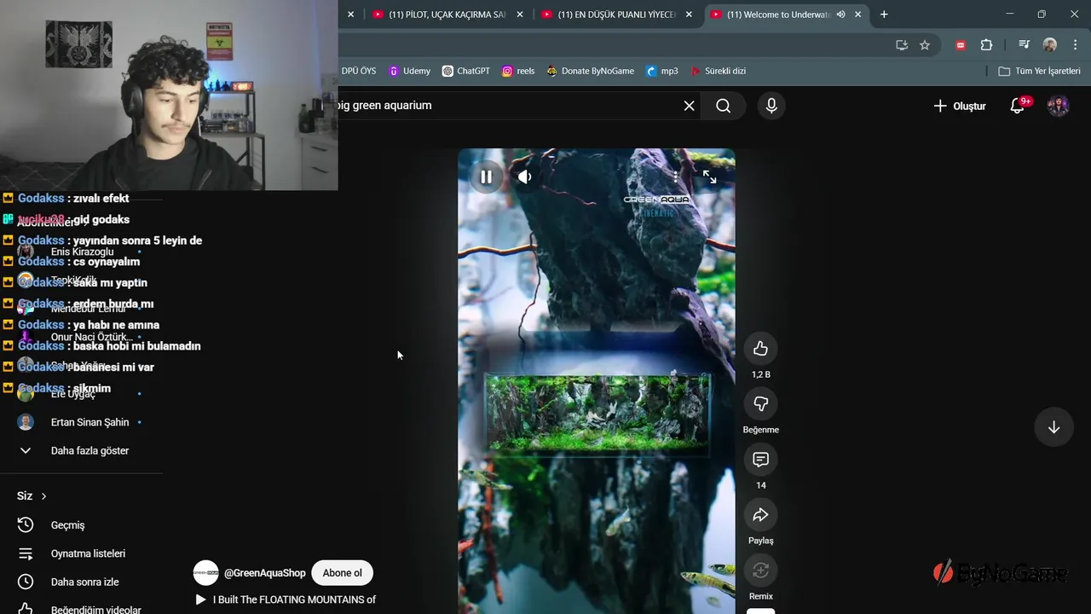The height and width of the screenshot is (614, 1091).
Task: Close the 'Welcome to Underwater' tab
Action: (858, 14)
